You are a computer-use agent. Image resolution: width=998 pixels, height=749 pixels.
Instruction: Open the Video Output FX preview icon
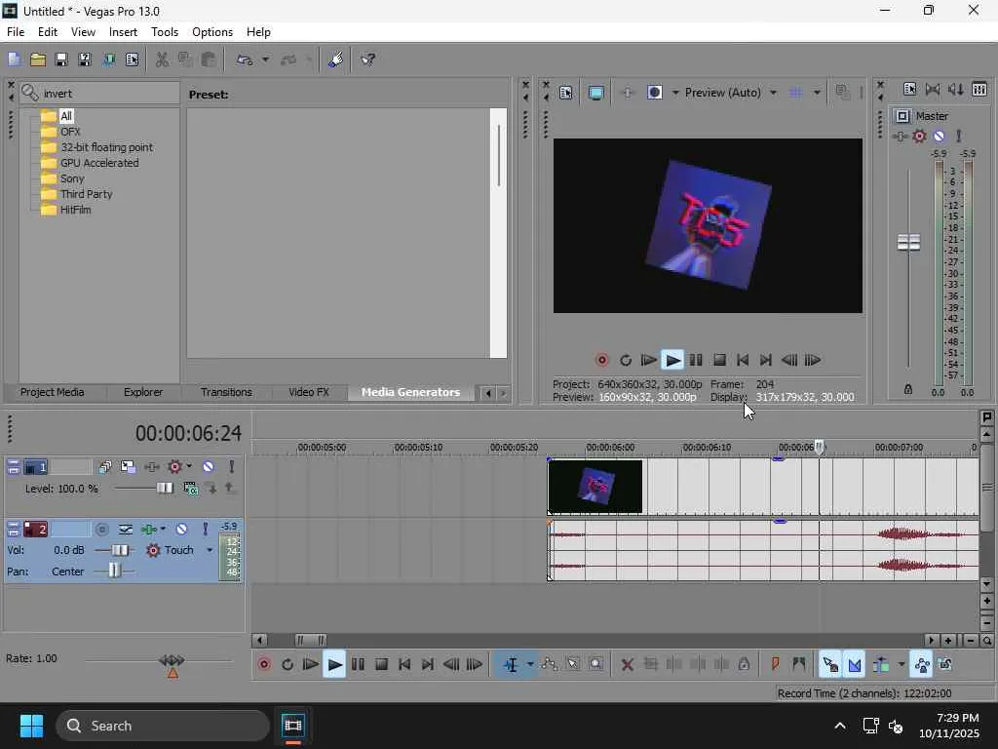(627, 93)
